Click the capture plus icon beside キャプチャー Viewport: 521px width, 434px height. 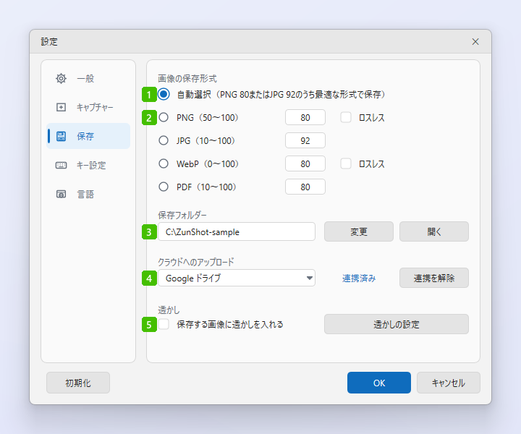point(61,107)
